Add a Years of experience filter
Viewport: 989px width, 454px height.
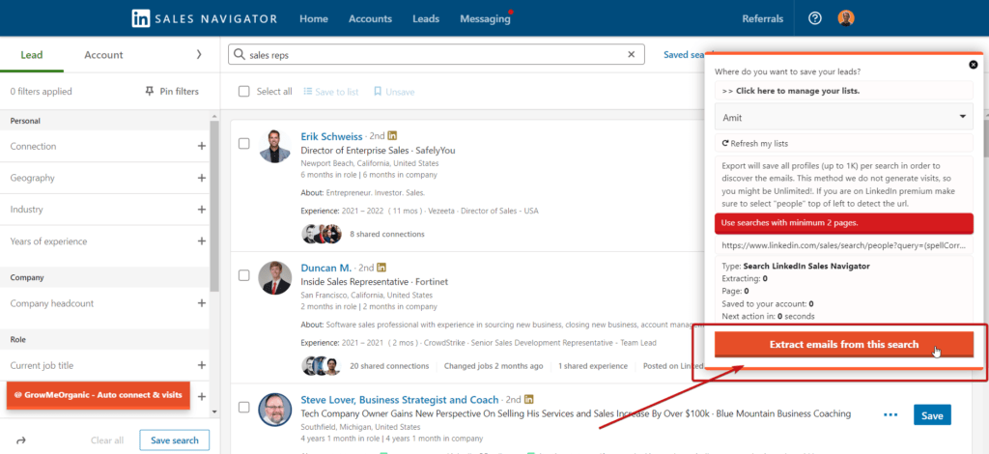coord(202,241)
